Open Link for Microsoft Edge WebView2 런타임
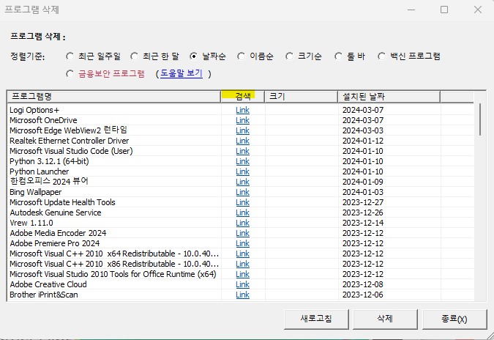494x340 pixels. click(x=242, y=130)
